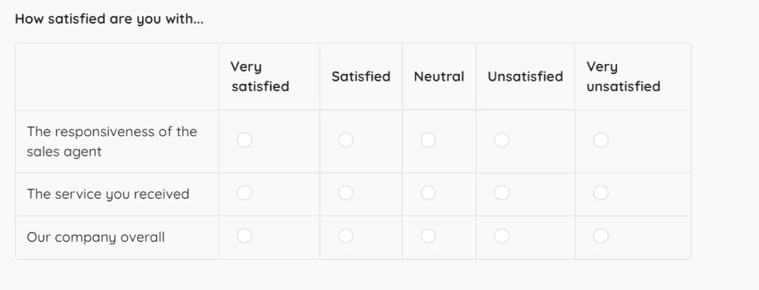The width and height of the screenshot is (759, 290).
Task: Click the 'Neutral' column header
Action: (x=439, y=77)
